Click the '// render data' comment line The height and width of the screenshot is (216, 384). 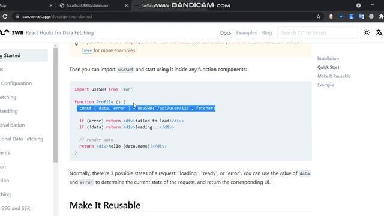pyautogui.click(x=96, y=140)
